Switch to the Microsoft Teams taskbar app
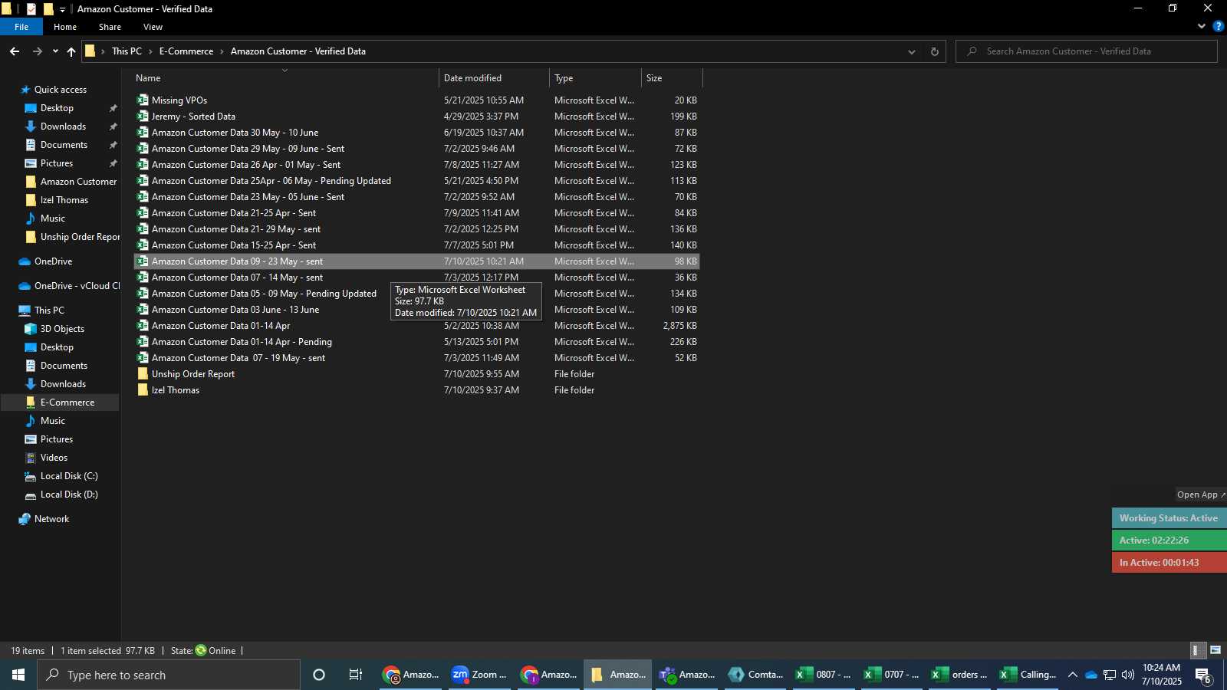This screenshot has width=1227, height=690. coord(687,675)
